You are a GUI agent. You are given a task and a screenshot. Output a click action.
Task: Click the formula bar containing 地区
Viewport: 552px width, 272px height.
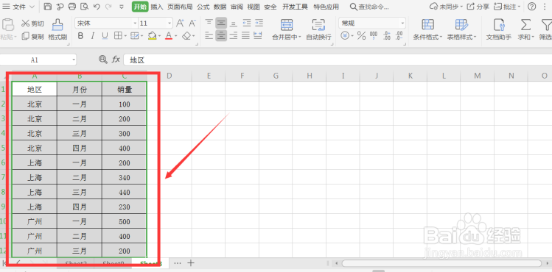338,60
